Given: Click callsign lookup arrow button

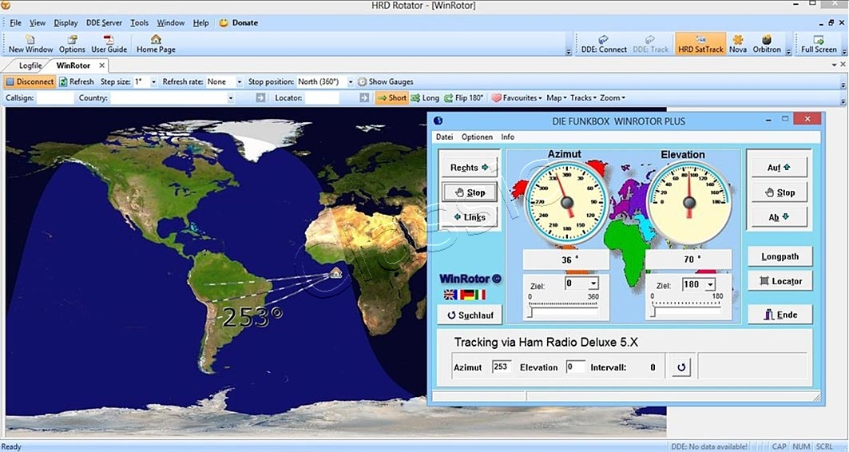Looking at the screenshot, I should (x=261, y=98).
